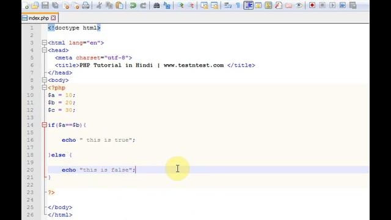Run macro multiple times icon

tap(343, 5)
